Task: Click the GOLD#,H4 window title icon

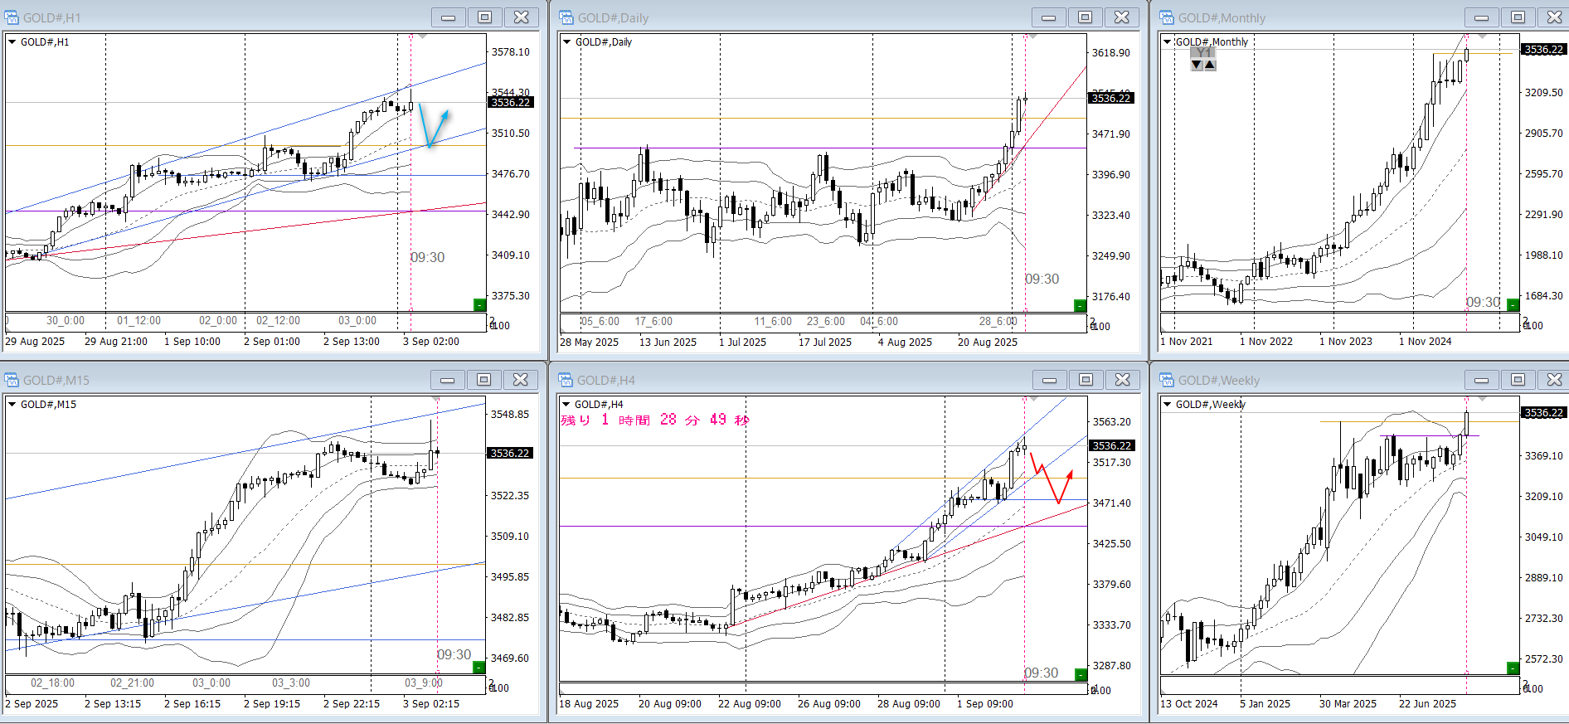Action: click(x=566, y=380)
